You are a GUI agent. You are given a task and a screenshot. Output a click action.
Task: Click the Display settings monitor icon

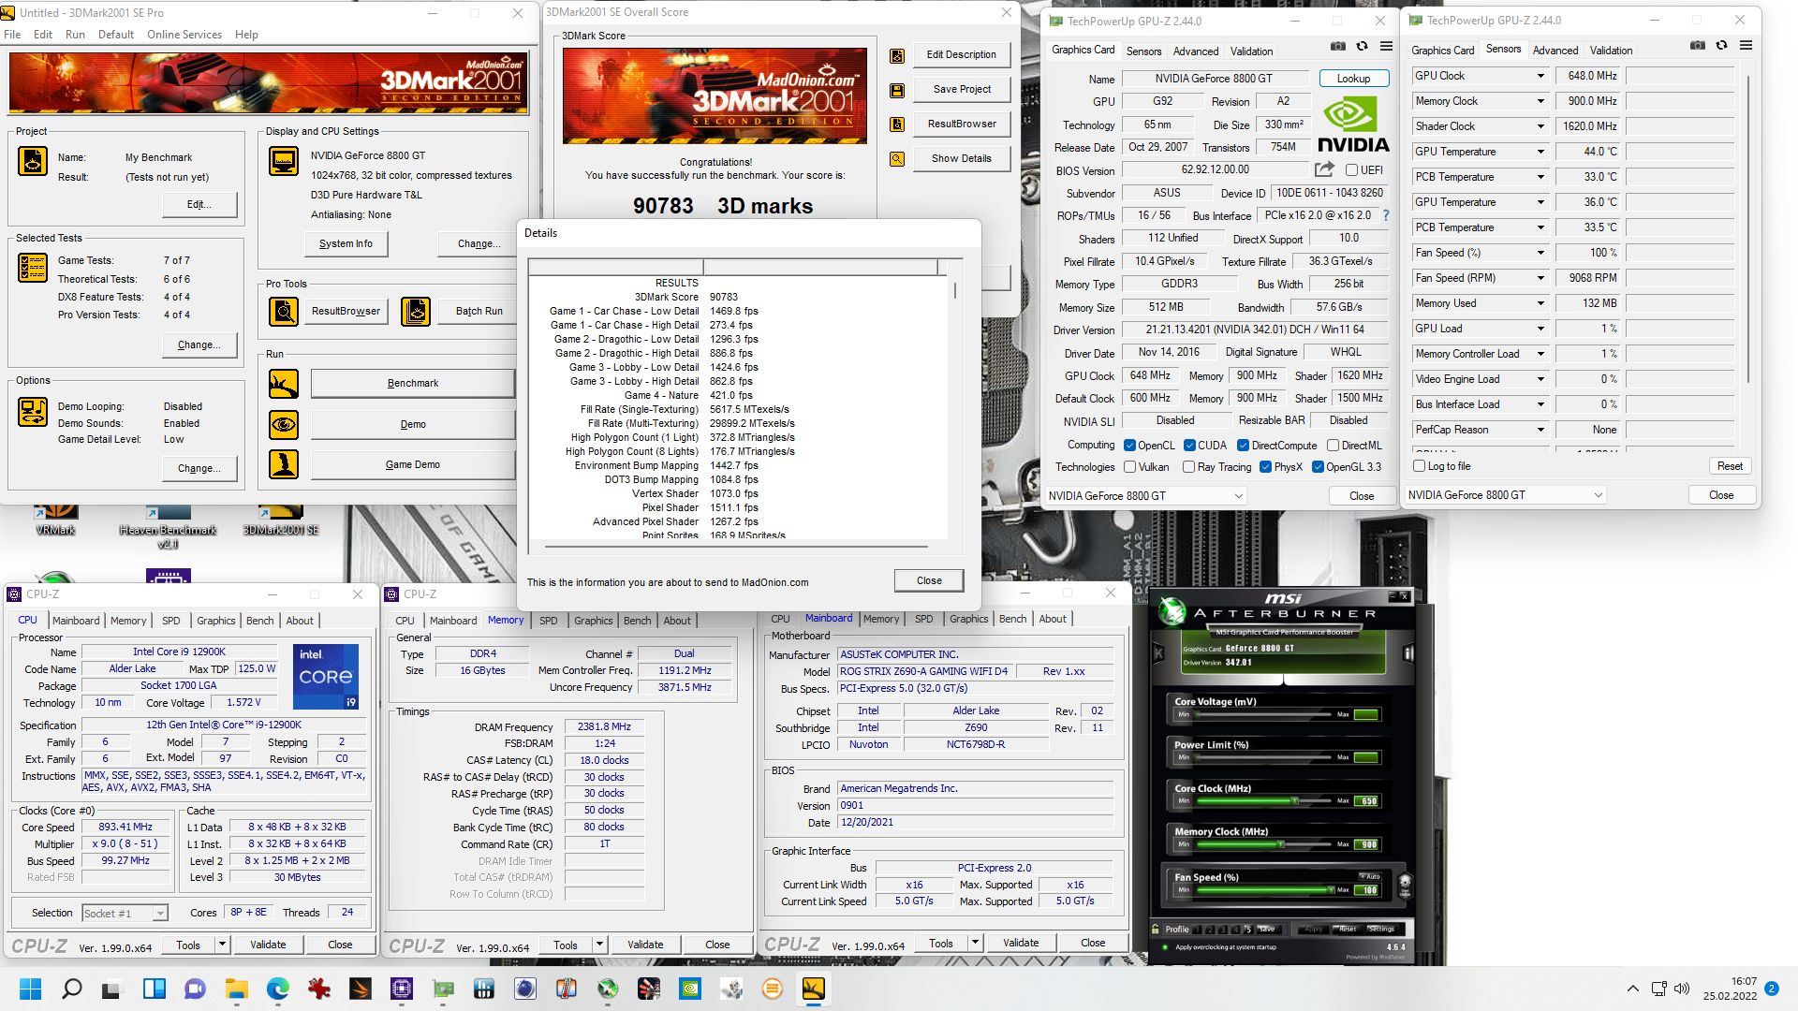pyautogui.click(x=284, y=161)
